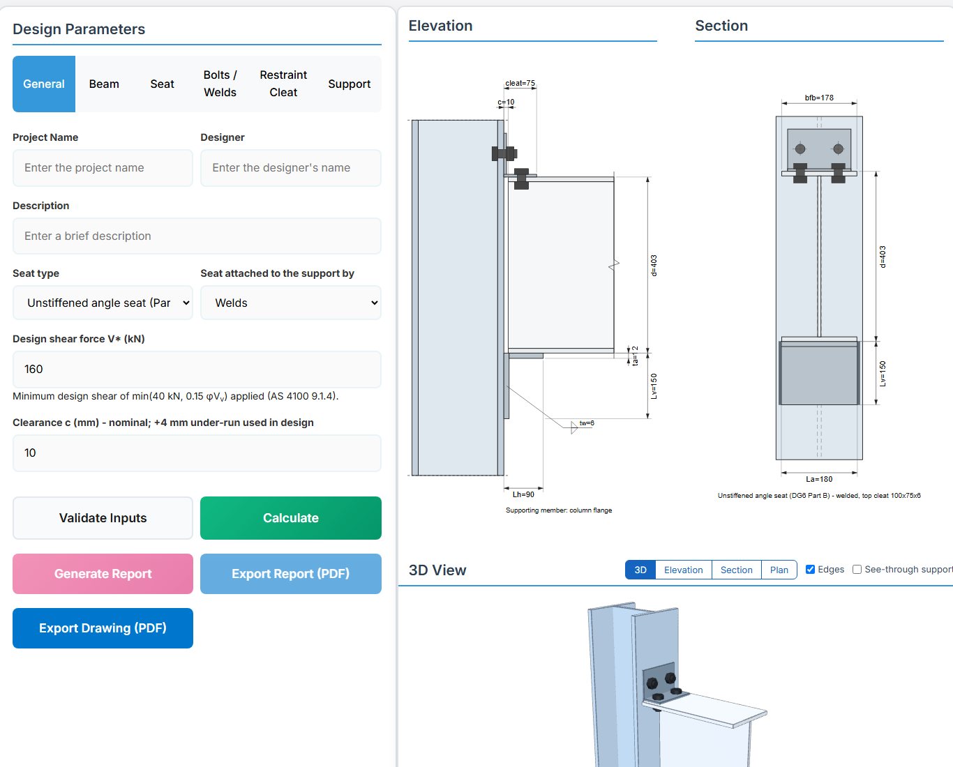Screen dimensions: 953x767
Task: Click the Unstiffened angle seat drawing caption
Action: pyautogui.click(x=819, y=496)
